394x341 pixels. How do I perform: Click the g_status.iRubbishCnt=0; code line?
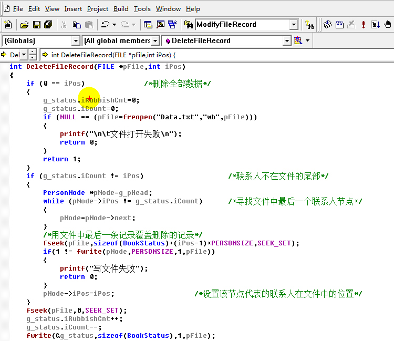tap(91, 100)
